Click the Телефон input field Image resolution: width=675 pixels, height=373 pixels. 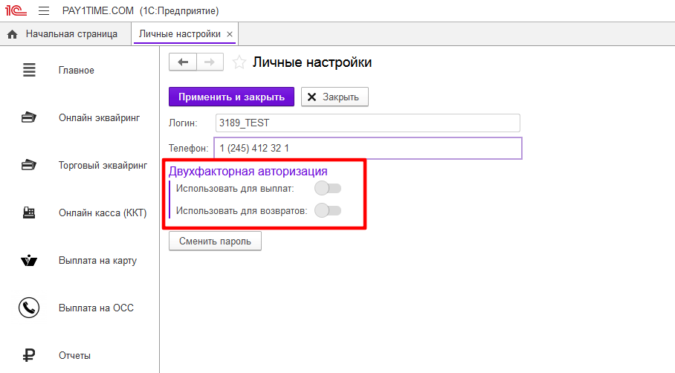pos(367,149)
